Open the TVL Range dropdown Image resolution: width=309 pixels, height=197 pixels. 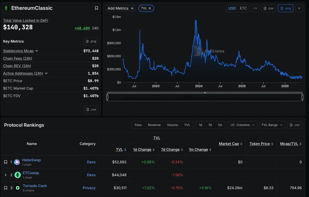(272, 125)
